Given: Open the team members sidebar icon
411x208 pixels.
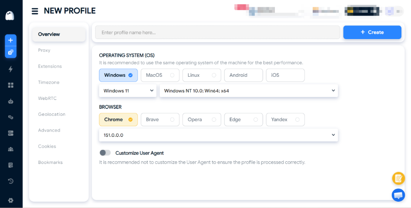Looking at the screenshot, I should pyautogui.click(x=10, y=149).
